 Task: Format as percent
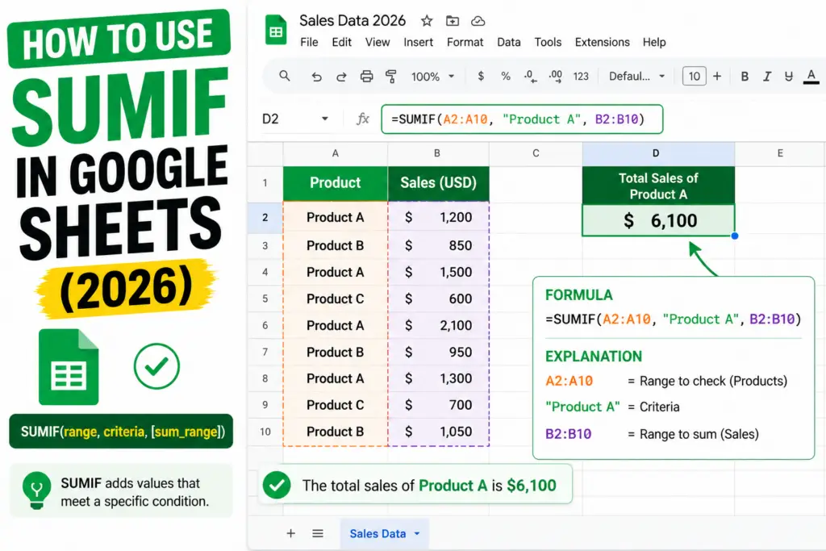506,77
